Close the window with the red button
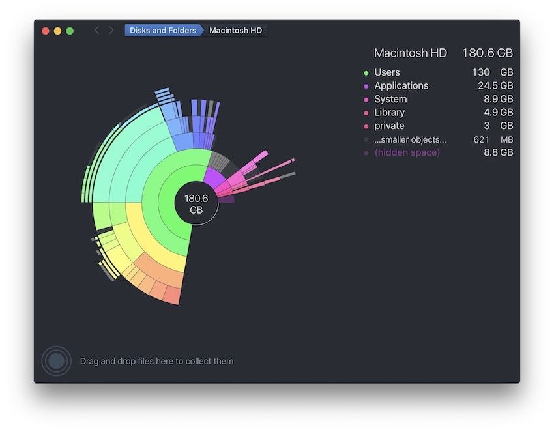 (x=46, y=31)
